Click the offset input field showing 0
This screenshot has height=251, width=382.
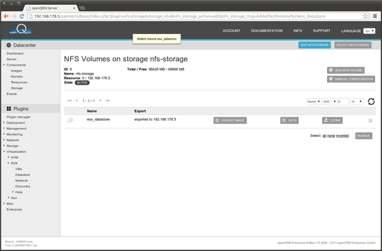(x=343, y=102)
